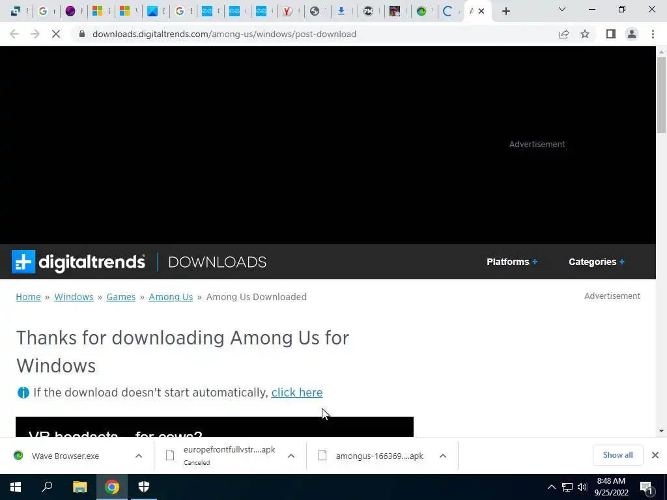The image size is (667, 500).
Task: Open the amongus-166369 apk download
Action: [x=371, y=456]
